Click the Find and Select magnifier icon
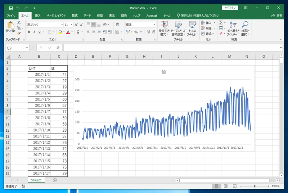The image size is (288, 193). [x=245, y=24]
